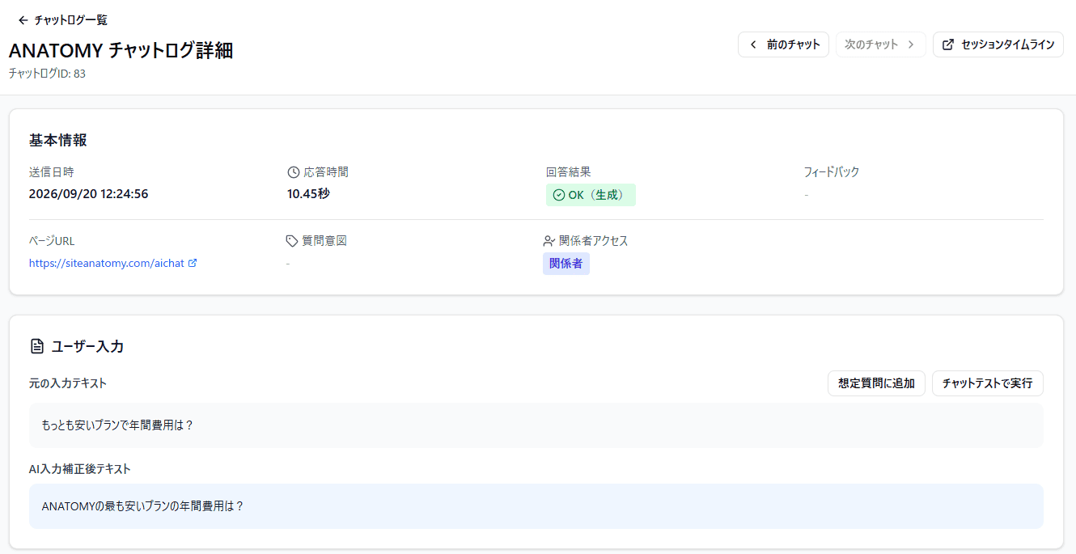Open the siteanatomy.com/aichat link
Screen dimensions: 1076x554
(x=106, y=263)
